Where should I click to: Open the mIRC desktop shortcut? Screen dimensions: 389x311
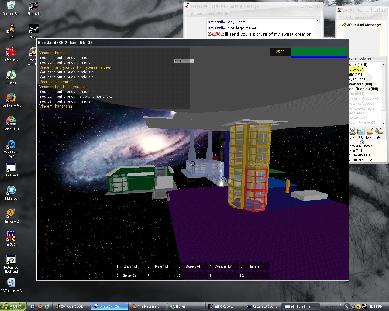click(x=11, y=239)
